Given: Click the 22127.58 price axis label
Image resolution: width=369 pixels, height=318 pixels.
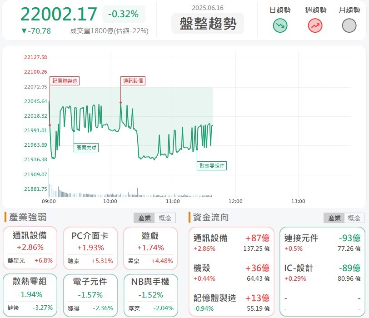Looking at the screenshot, I should 35,57.
